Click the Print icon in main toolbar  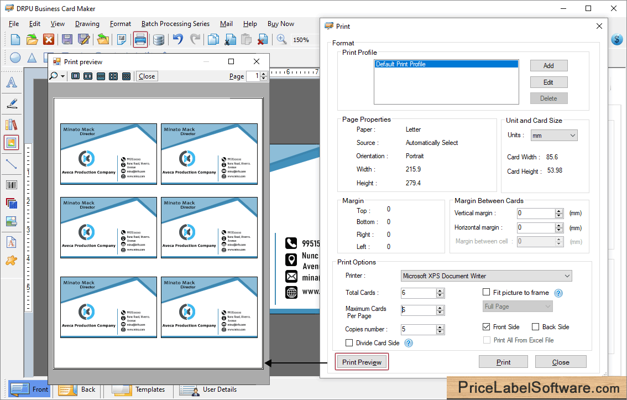tap(140, 40)
